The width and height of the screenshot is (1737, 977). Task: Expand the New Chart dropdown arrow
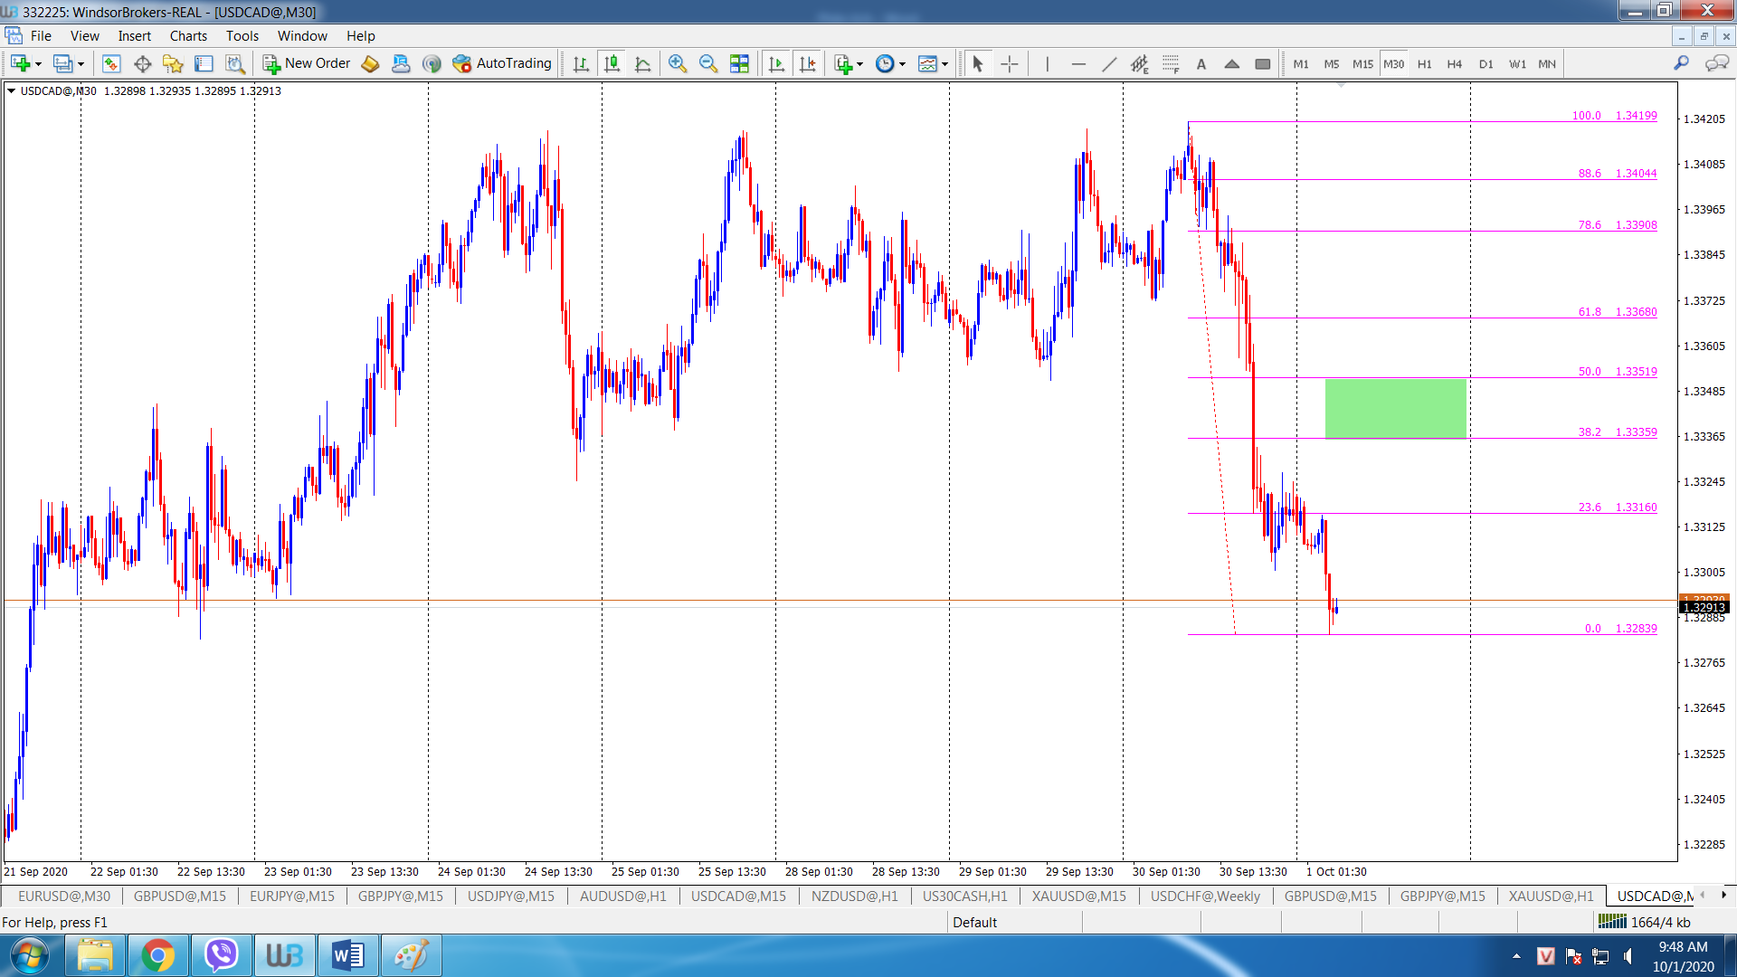coord(38,64)
